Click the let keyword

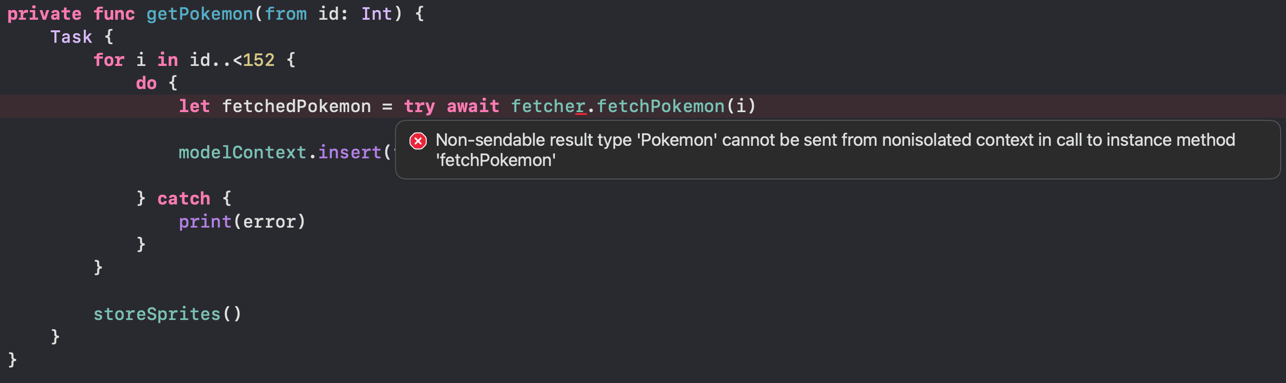[194, 106]
